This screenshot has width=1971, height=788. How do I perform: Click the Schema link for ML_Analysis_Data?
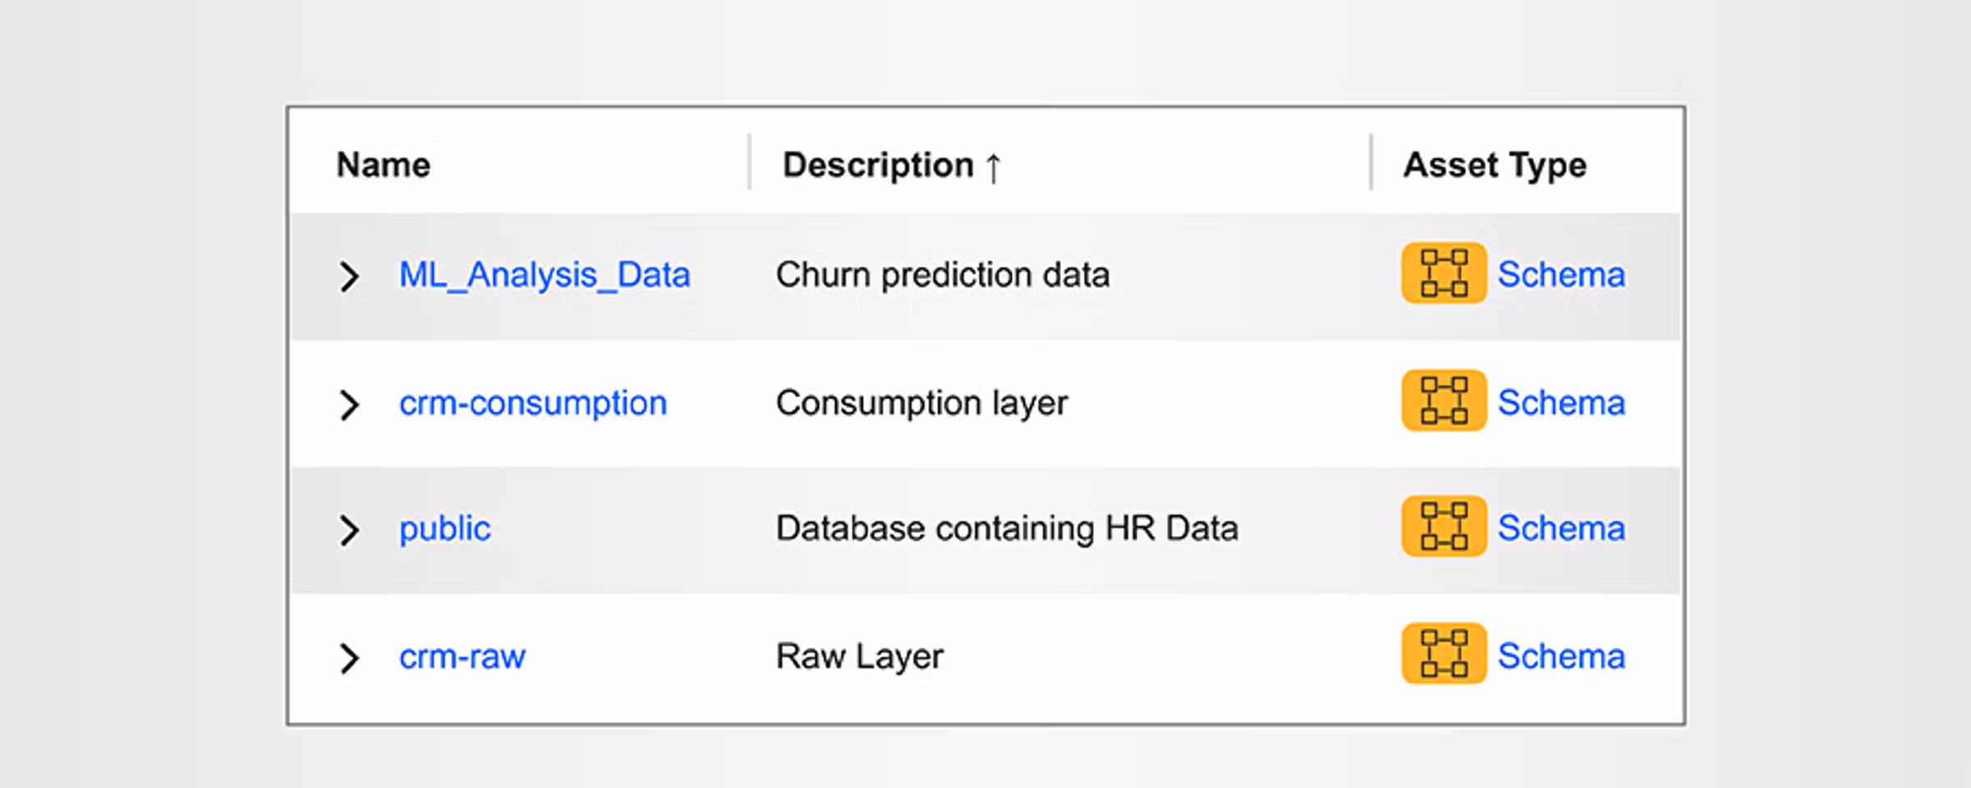coord(1560,275)
